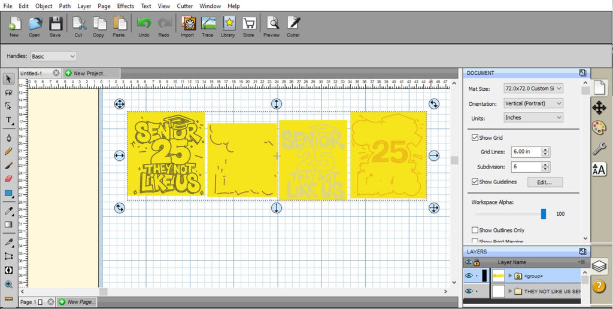Click the Edit guidelines button
The height and width of the screenshot is (309, 613).
545,182
